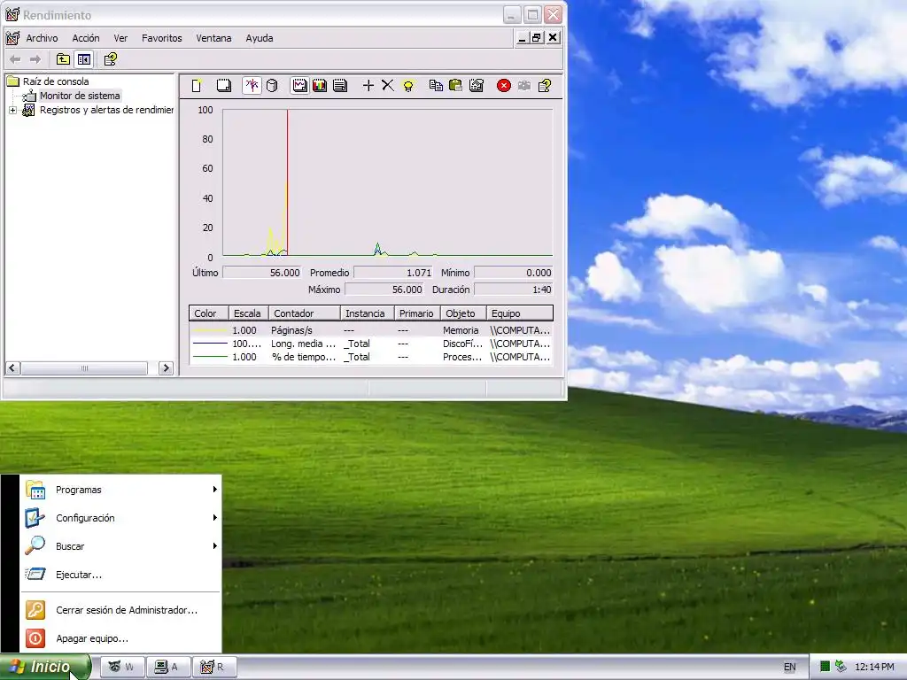
Task: Click the A taskbar button
Action: pos(167,668)
